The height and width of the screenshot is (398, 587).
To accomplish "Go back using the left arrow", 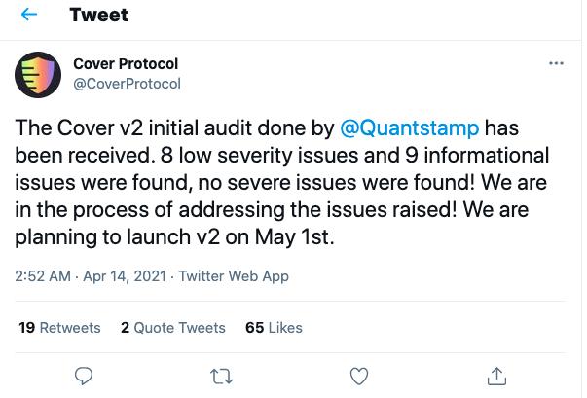I will point(30,16).
